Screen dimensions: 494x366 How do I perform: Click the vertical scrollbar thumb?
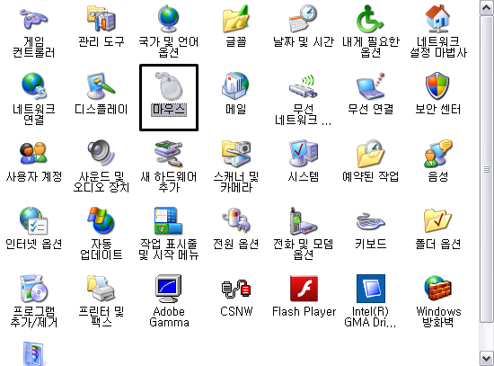point(487,169)
